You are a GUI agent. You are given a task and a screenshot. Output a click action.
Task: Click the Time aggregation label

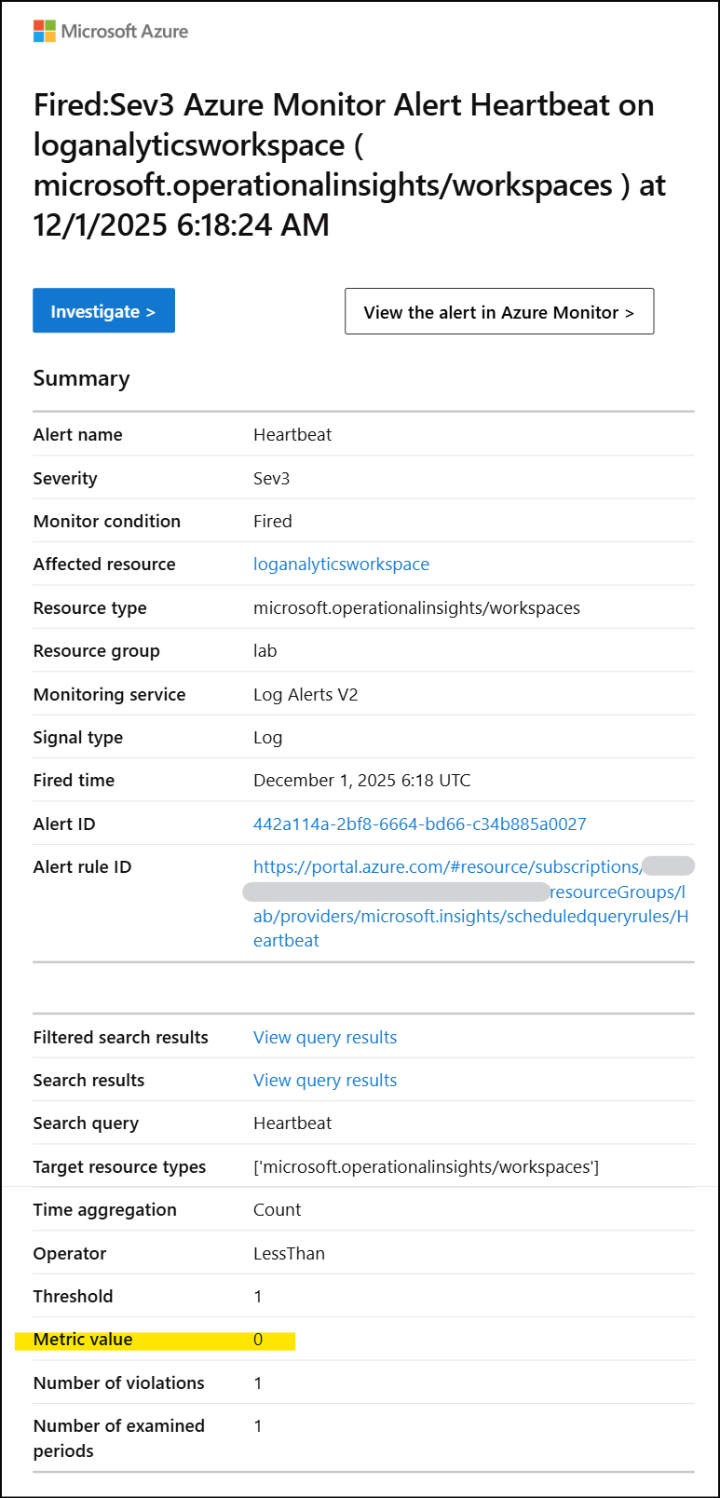pyautogui.click(x=104, y=1210)
